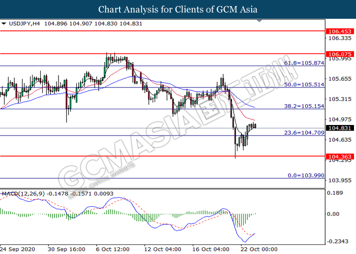Click the 104.363 red support label
356x254 pixels.
tap(340, 156)
